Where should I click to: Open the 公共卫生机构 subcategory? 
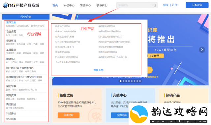click(x=23, y=26)
